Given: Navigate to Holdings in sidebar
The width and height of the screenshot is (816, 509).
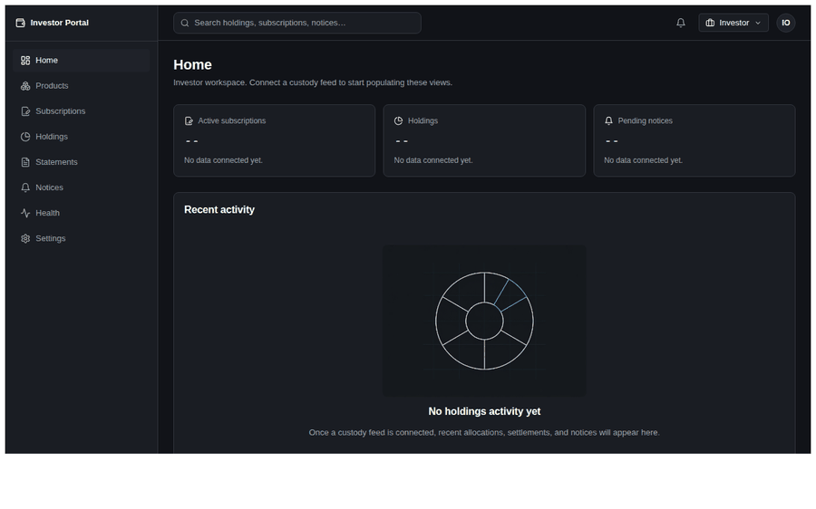Looking at the screenshot, I should coord(82,137).
